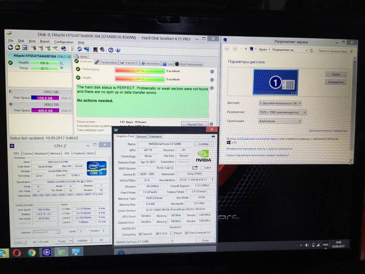
Task: Toggle the OpenCL checkbox
Action: click(x=140, y=234)
